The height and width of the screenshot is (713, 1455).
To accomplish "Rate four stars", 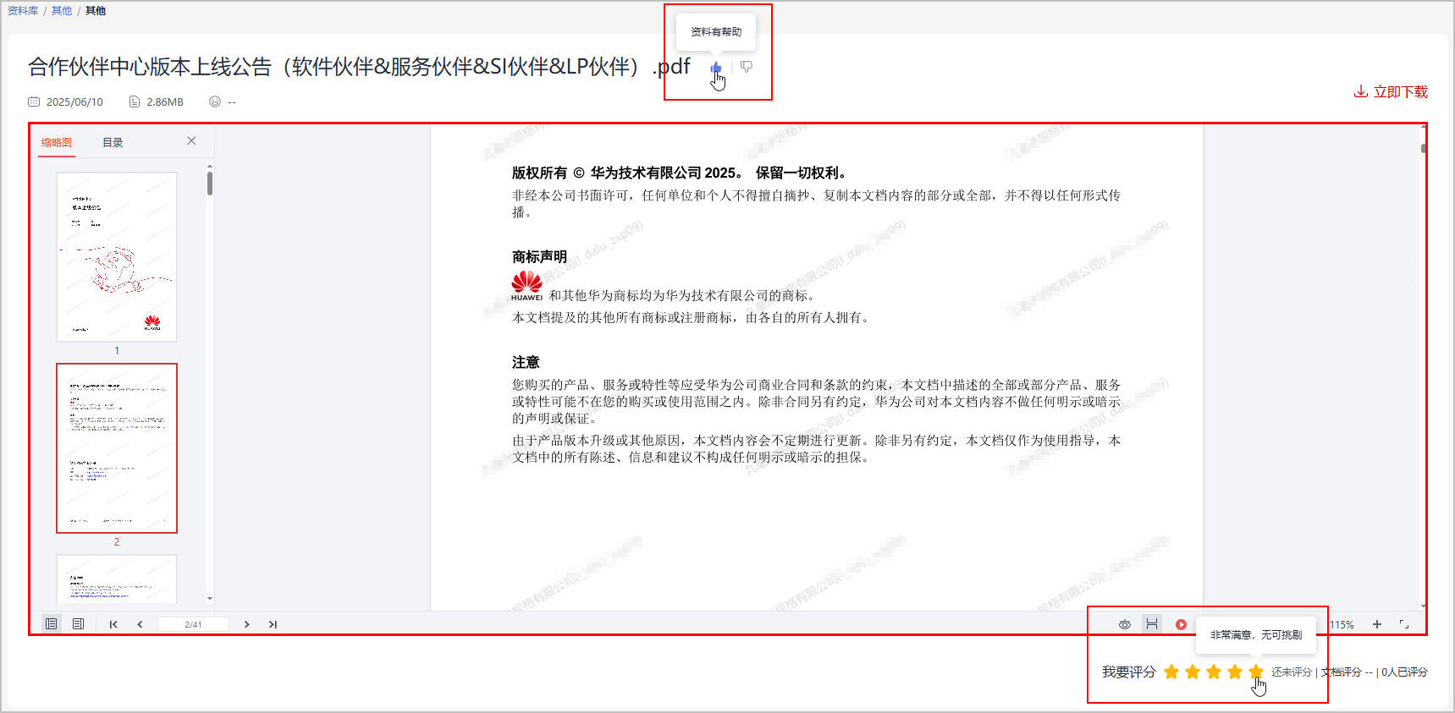I will (x=1235, y=672).
